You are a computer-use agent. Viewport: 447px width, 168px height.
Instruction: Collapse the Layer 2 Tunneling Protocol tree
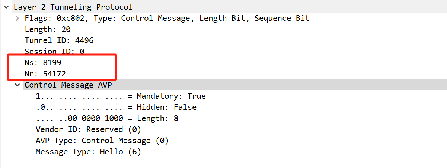point(6,7)
